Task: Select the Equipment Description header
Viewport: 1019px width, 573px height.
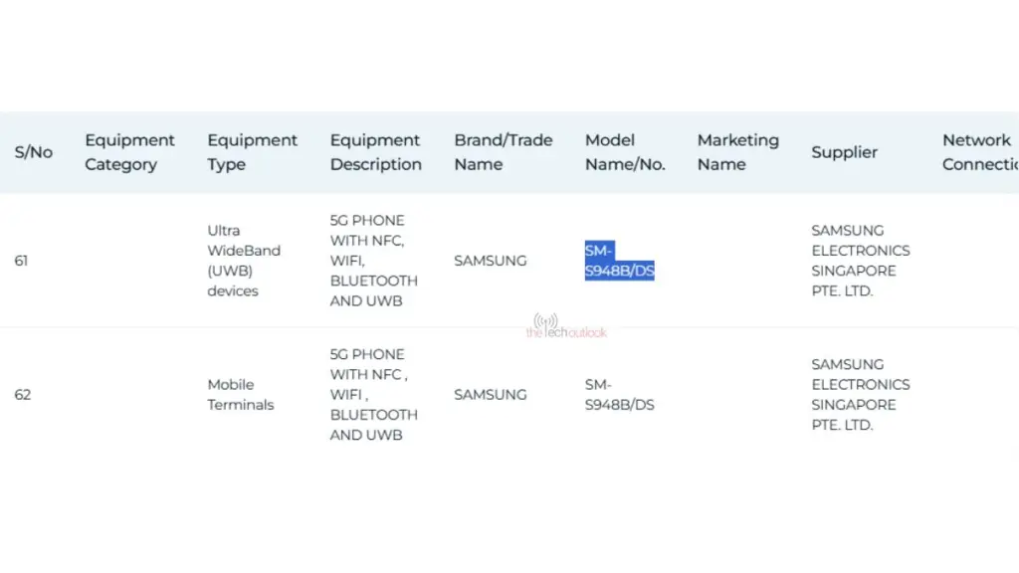Action: pos(375,152)
